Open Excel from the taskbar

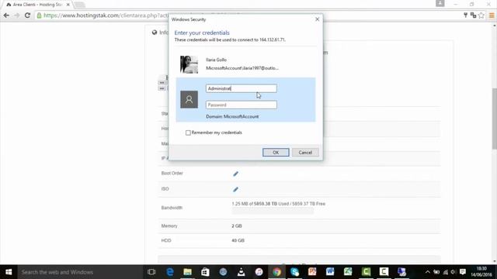pyautogui.click(x=348, y=272)
